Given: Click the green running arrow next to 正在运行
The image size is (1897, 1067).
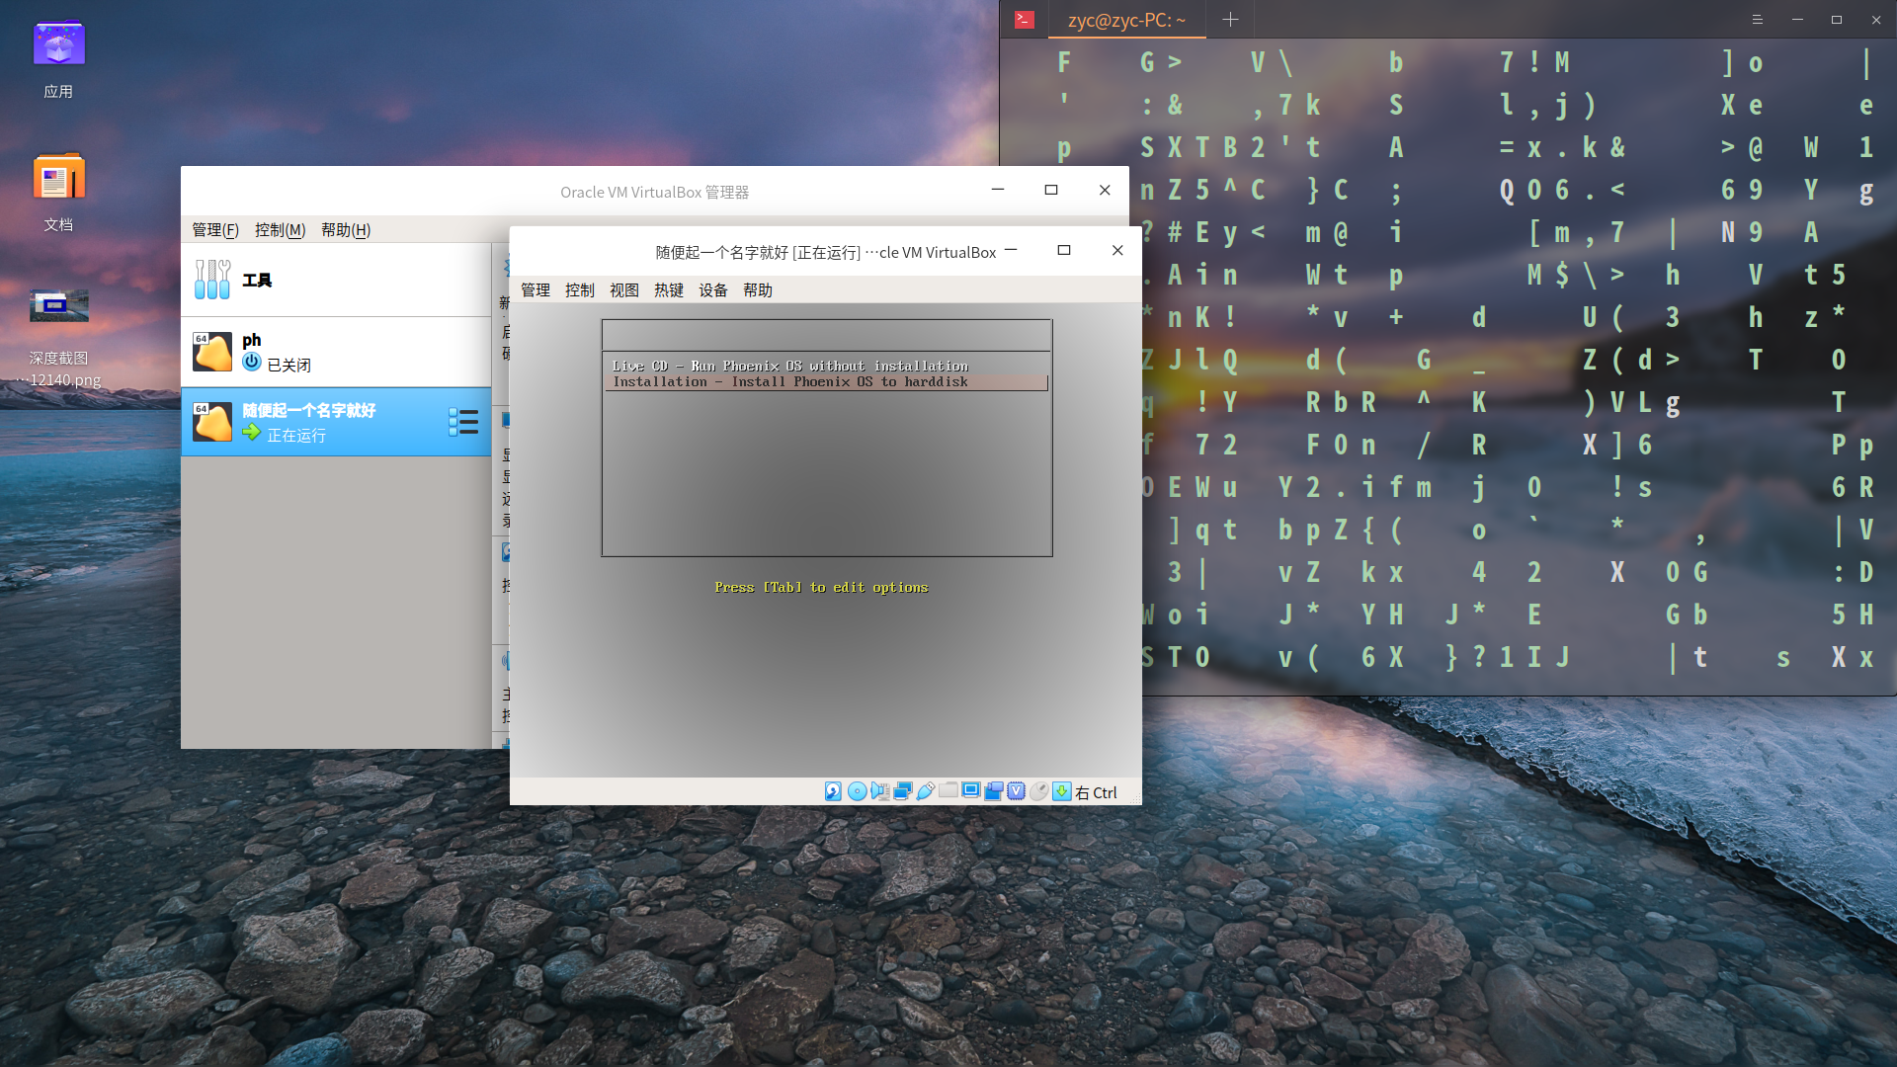Looking at the screenshot, I should pos(252,433).
